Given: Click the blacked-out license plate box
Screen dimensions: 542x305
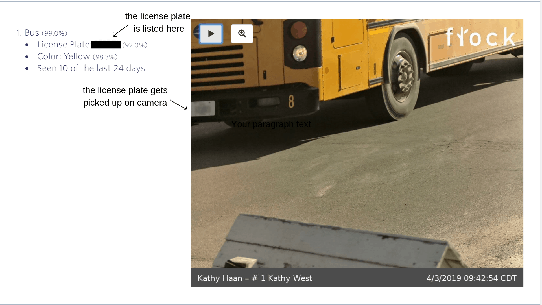Looking at the screenshot, I should point(106,45).
